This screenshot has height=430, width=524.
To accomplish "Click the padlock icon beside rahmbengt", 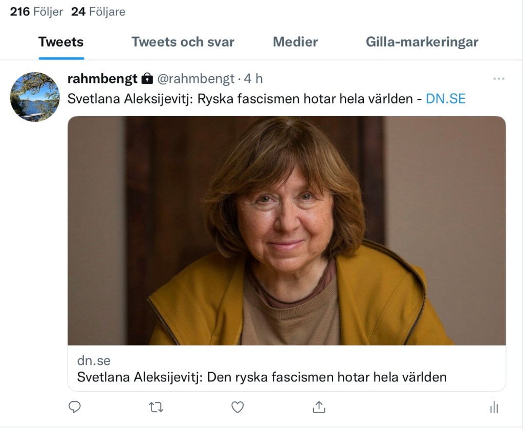I will (147, 79).
